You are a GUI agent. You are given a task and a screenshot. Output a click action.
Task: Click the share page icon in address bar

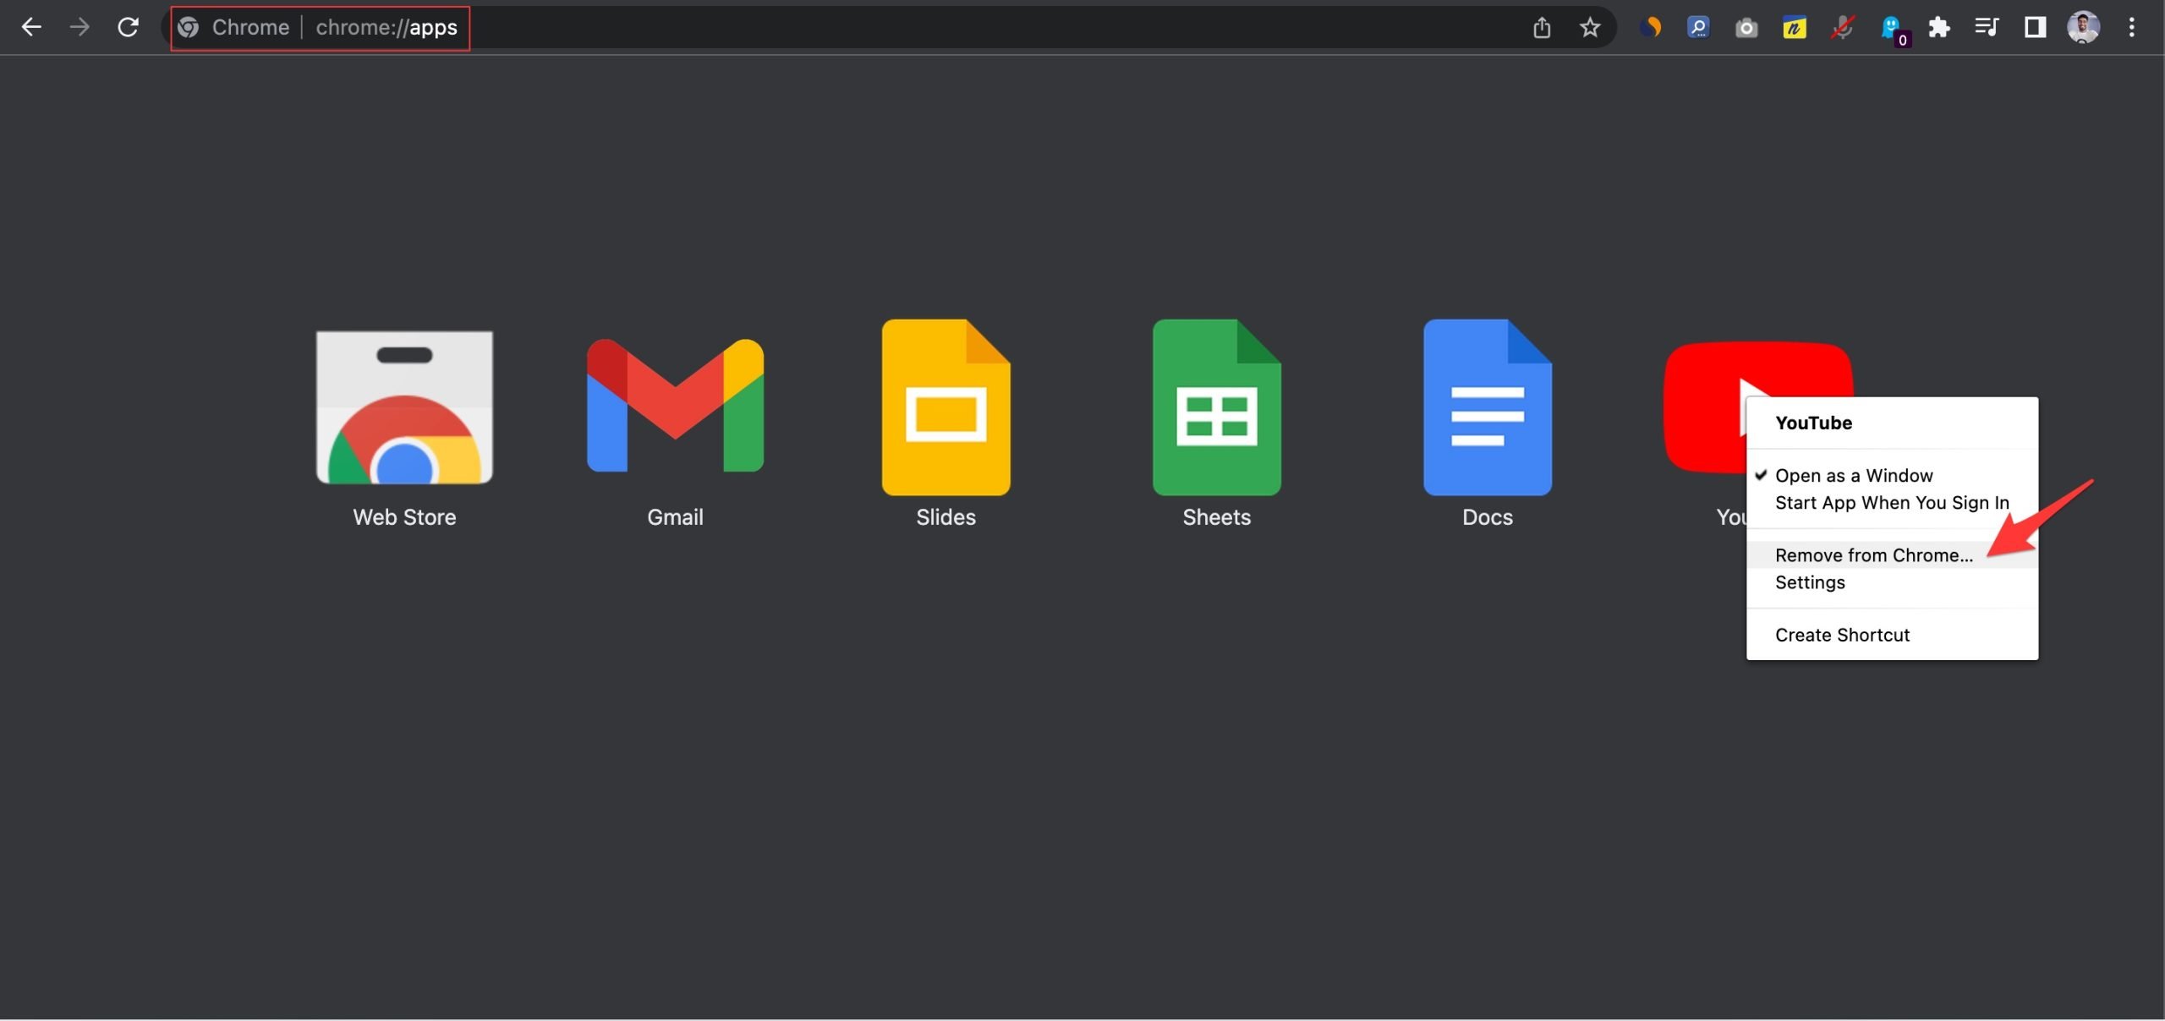click(x=1542, y=28)
